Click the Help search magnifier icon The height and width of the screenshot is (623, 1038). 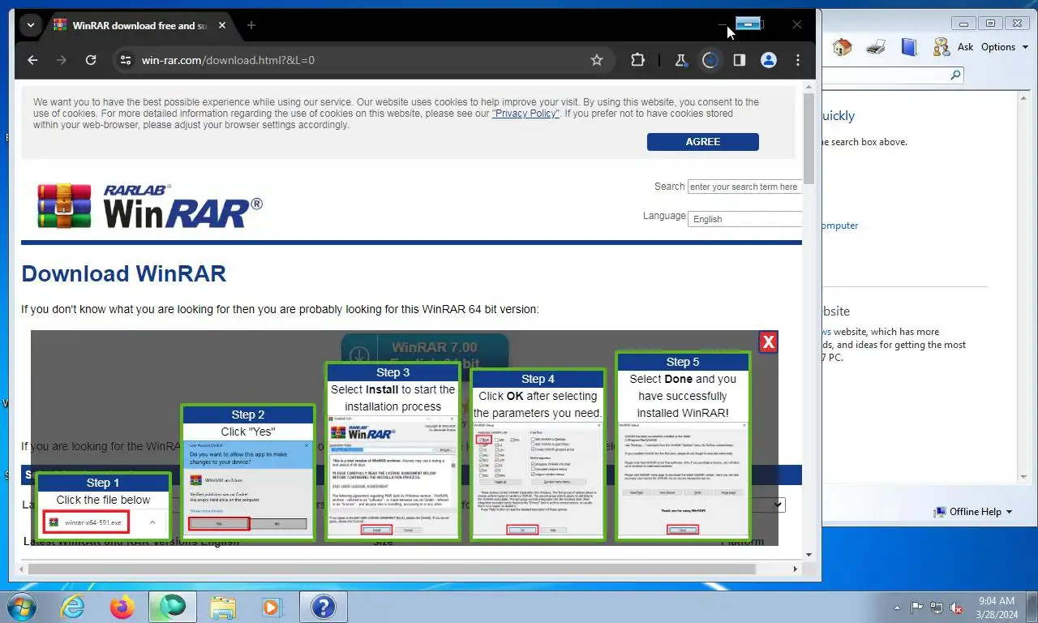tap(955, 75)
